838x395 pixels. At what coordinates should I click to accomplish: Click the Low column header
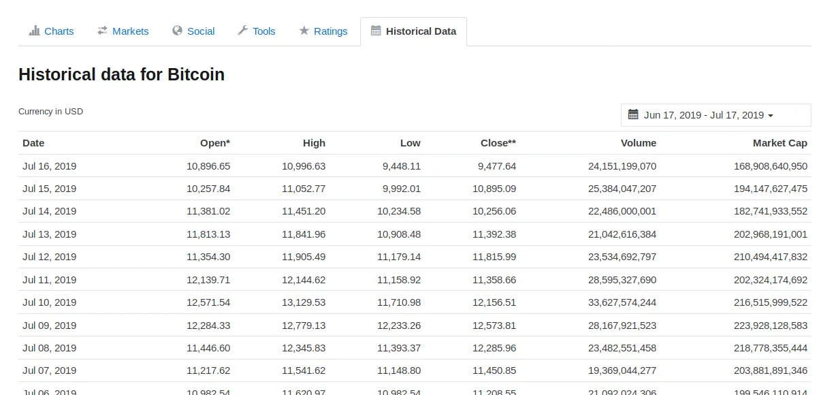410,143
